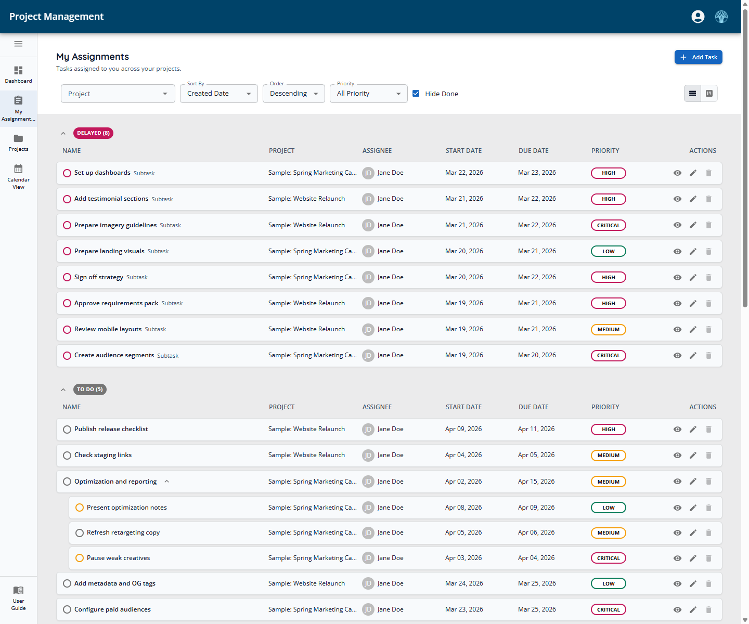The image size is (749, 624).
Task: Edit the Publish release checklist task
Action: [693, 430]
